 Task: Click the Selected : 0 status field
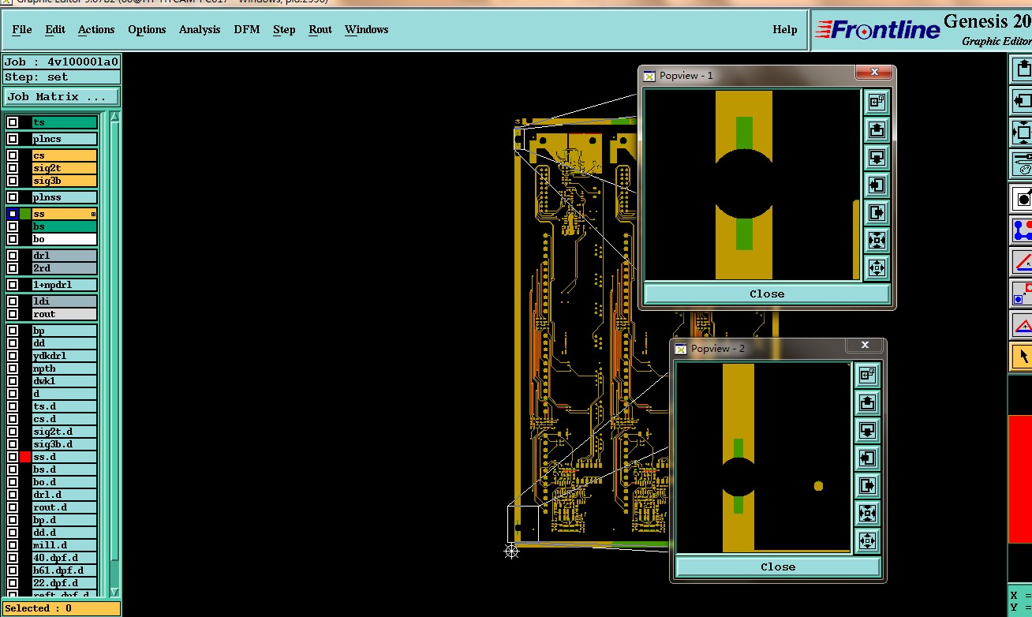tap(62, 608)
